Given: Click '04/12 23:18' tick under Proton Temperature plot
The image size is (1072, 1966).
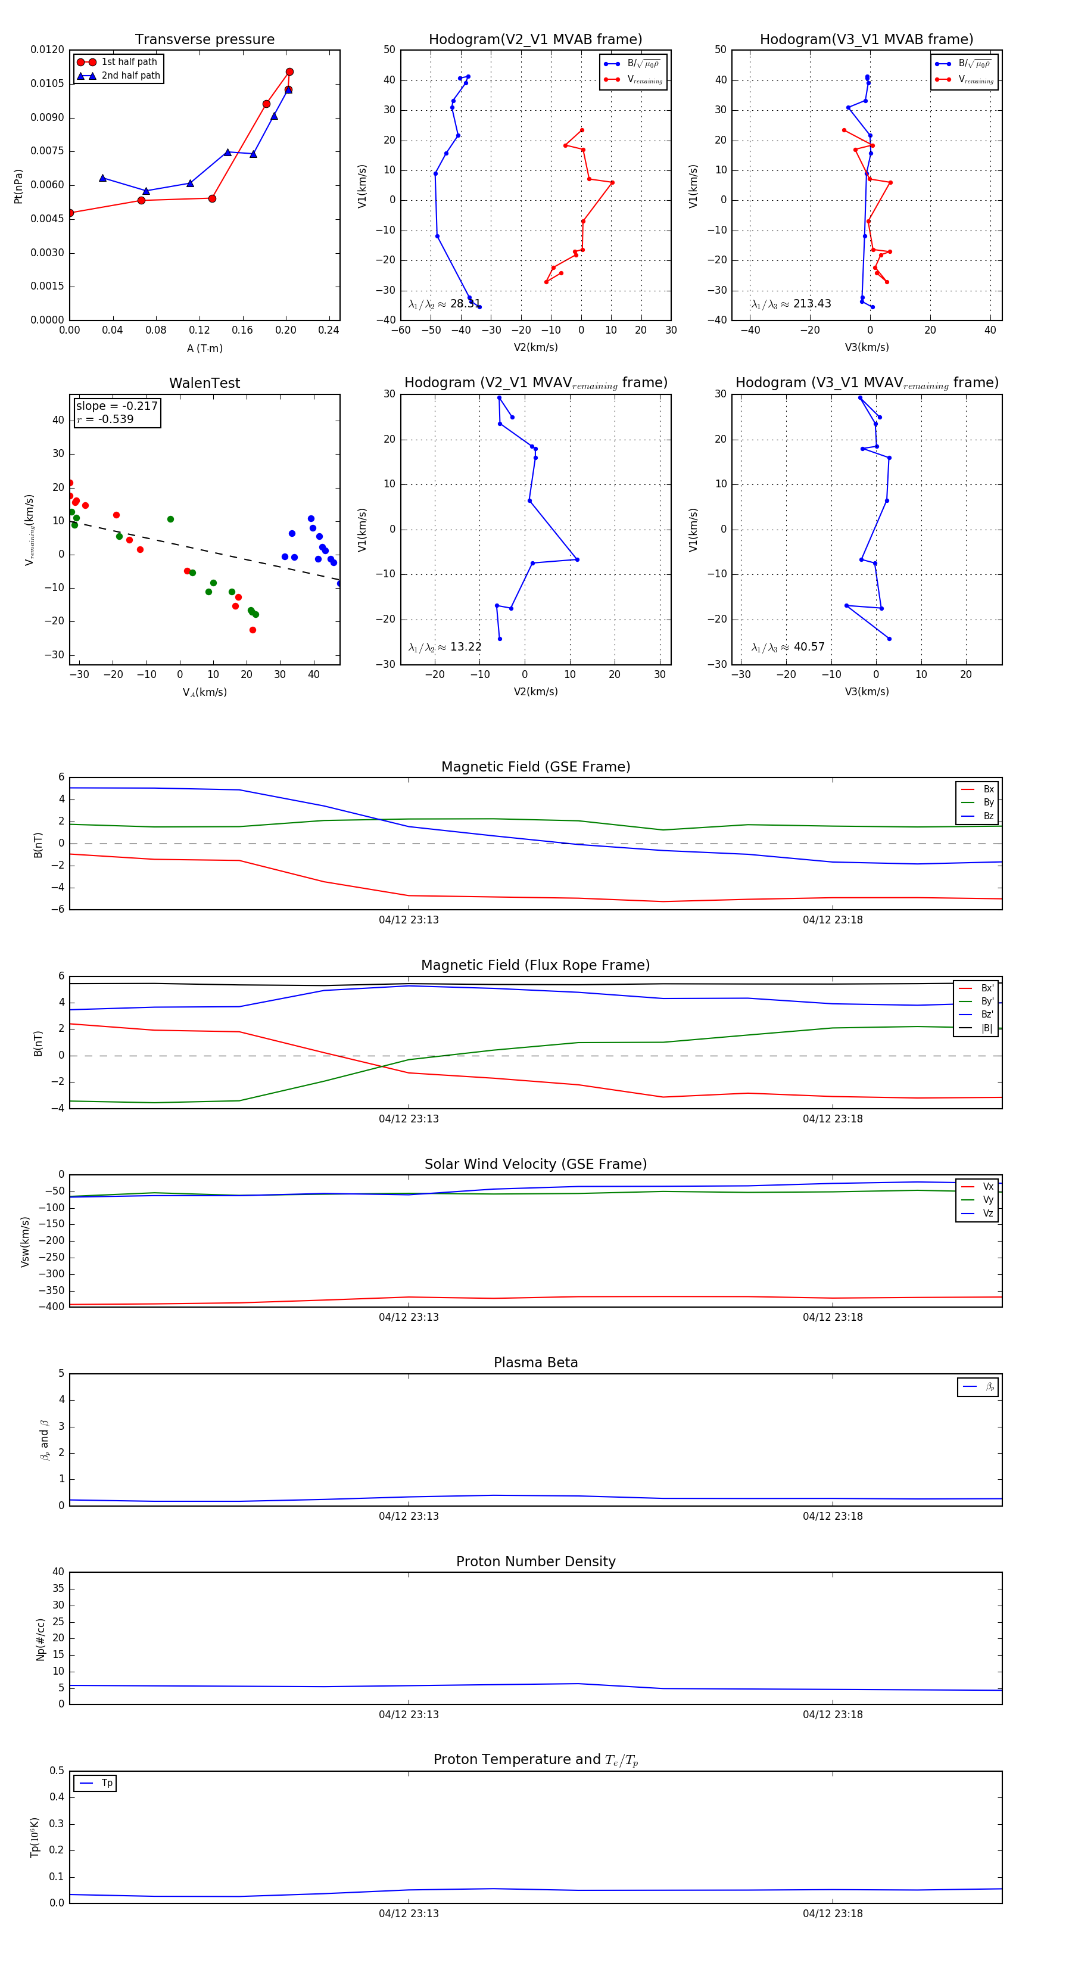Looking at the screenshot, I should pyautogui.click(x=833, y=1914).
